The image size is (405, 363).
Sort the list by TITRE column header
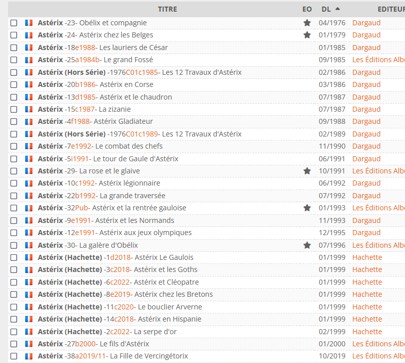pos(167,9)
